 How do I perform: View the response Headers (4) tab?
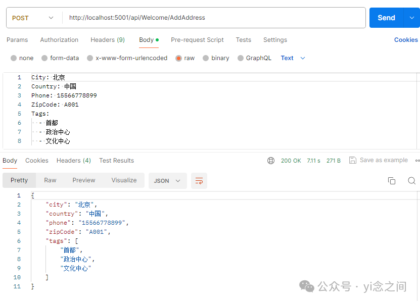point(74,161)
